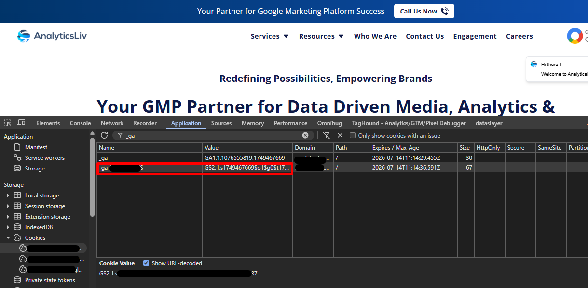Open the Services dropdown menu
Screen dimensions: 588x288
[270, 36]
